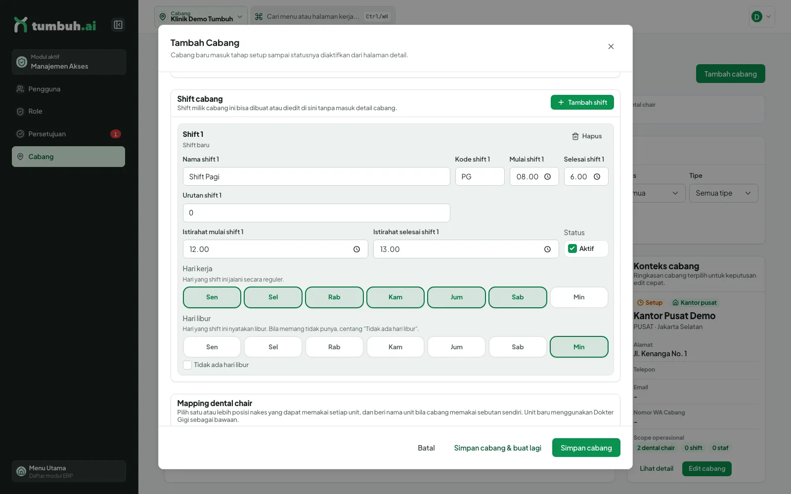Click Tambah shift button
This screenshot has width=791, height=494.
coord(582,102)
